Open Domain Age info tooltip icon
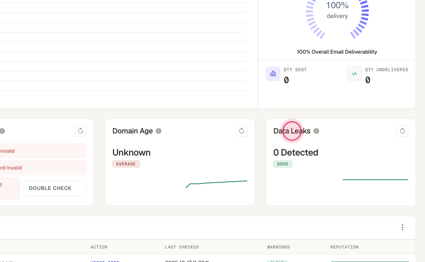The image size is (425, 262). tap(159, 131)
